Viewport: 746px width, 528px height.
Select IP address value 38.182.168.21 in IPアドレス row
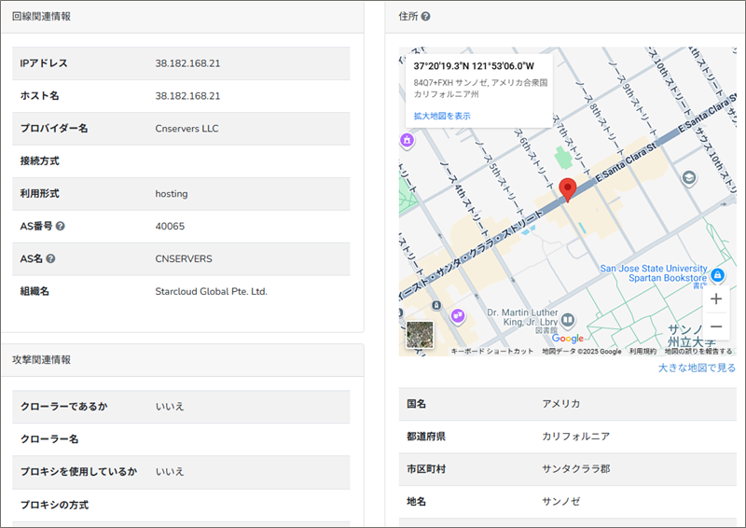point(187,63)
